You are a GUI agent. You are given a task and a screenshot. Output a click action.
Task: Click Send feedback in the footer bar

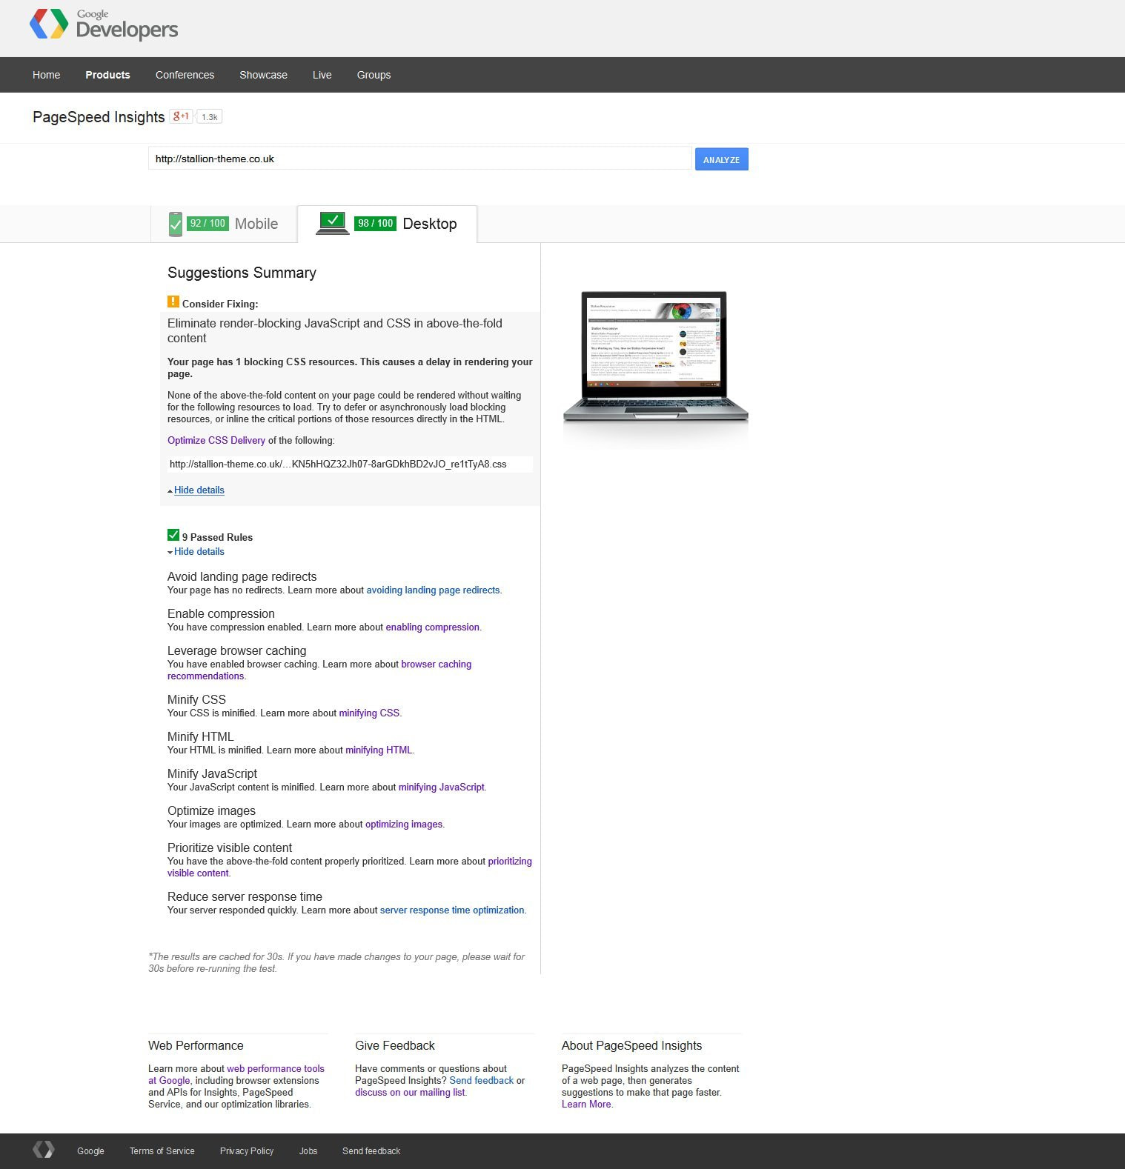point(371,1151)
